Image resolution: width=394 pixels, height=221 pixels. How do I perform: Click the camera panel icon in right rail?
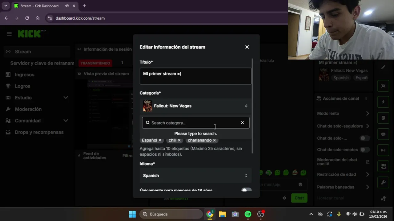click(383, 166)
